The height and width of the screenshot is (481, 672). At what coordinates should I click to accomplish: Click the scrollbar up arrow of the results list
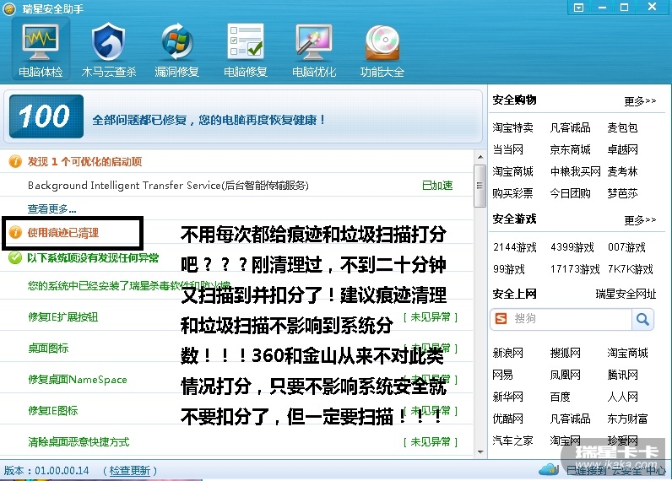pyautogui.click(x=480, y=157)
